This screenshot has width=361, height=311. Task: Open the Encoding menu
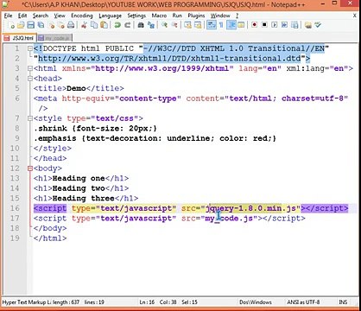click(x=82, y=16)
